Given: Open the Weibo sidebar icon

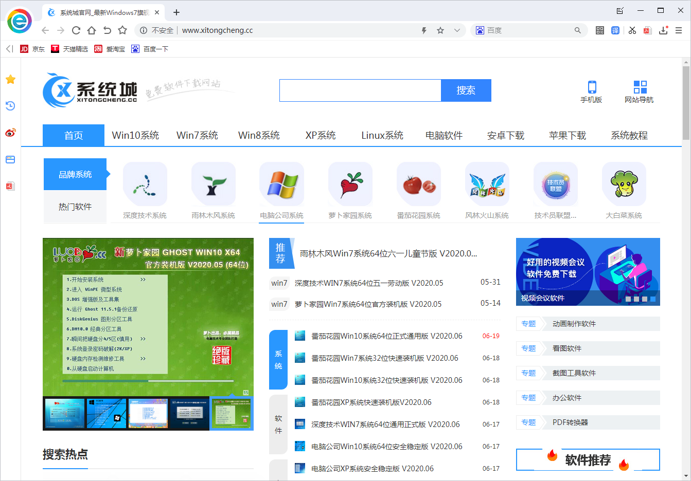Looking at the screenshot, I should tap(10, 133).
